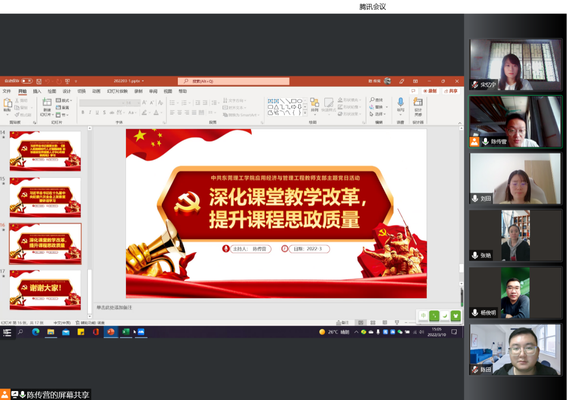Switch to slide sorter view in status bar

[x=373, y=322]
